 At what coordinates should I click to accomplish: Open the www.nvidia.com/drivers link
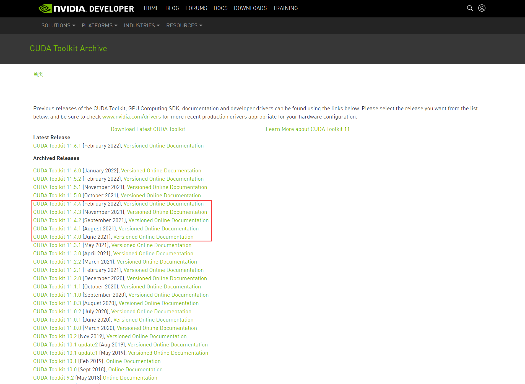(x=131, y=117)
